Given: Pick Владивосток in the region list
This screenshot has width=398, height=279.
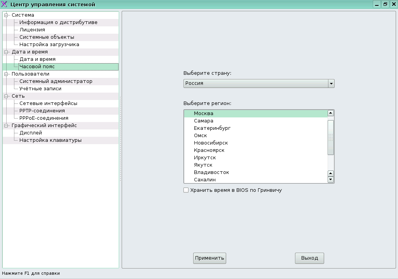Looking at the screenshot, I should [211, 172].
